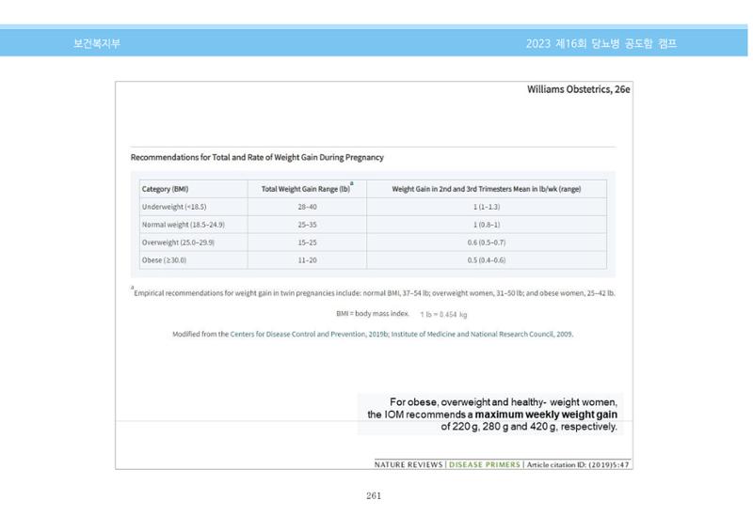Click the 'Weight Gain in 2nd and 3rd Trimesters' header
This screenshot has width=753, height=532.
pyautogui.click(x=487, y=189)
